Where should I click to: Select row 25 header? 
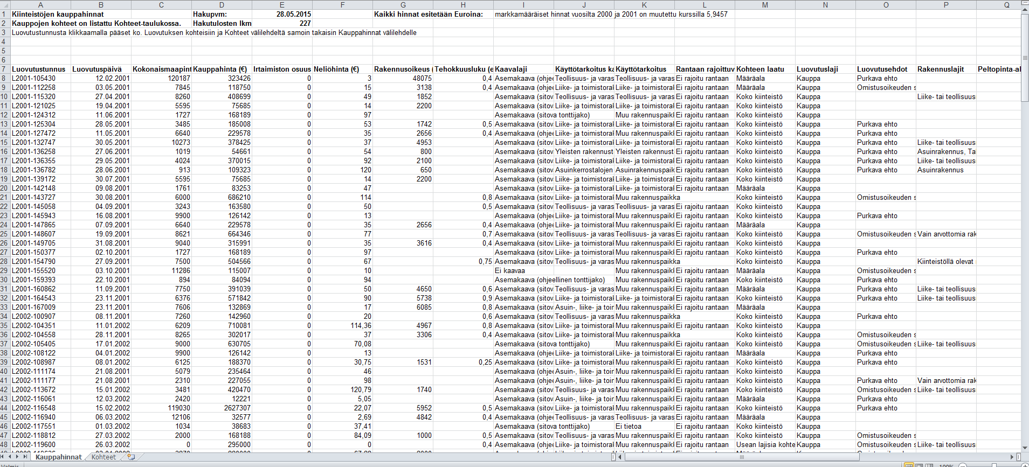(5, 234)
